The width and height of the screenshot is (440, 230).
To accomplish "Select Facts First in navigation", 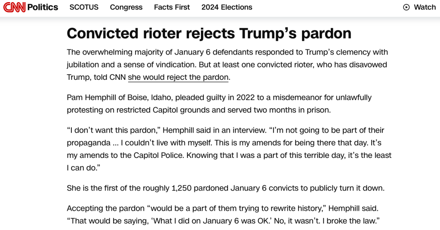I will pos(172,7).
